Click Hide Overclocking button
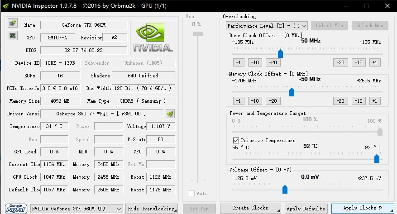This screenshot has width=397, height=214. [x=151, y=209]
